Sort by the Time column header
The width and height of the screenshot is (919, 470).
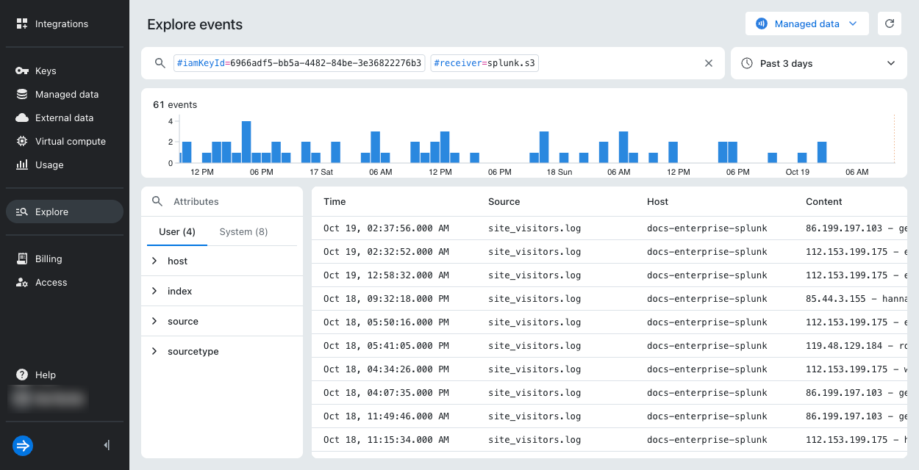pos(335,201)
